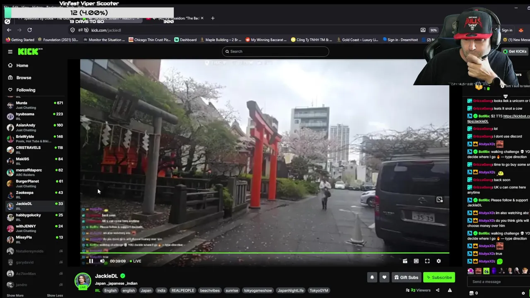Share the stream via share icon

pyautogui.click(x=438, y=290)
